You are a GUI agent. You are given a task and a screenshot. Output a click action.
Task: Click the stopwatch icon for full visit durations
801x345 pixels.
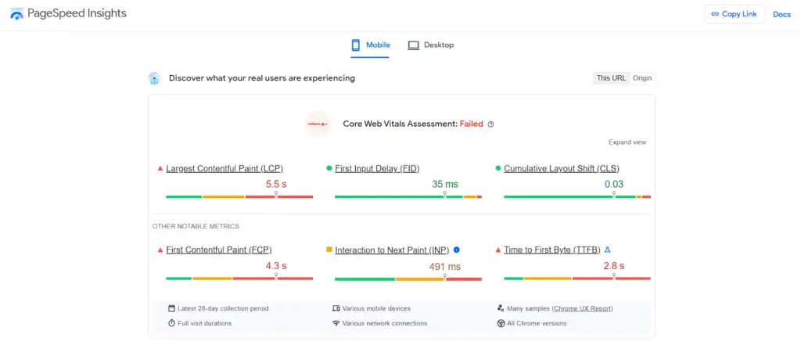[x=171, y=323]
